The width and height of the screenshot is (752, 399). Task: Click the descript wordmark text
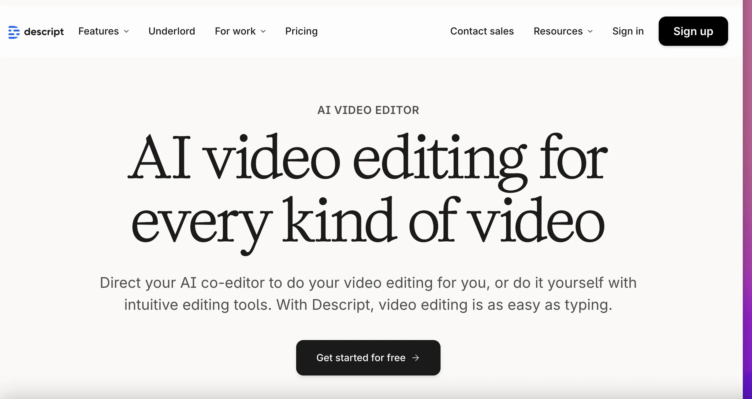click(x=44, y=32)
